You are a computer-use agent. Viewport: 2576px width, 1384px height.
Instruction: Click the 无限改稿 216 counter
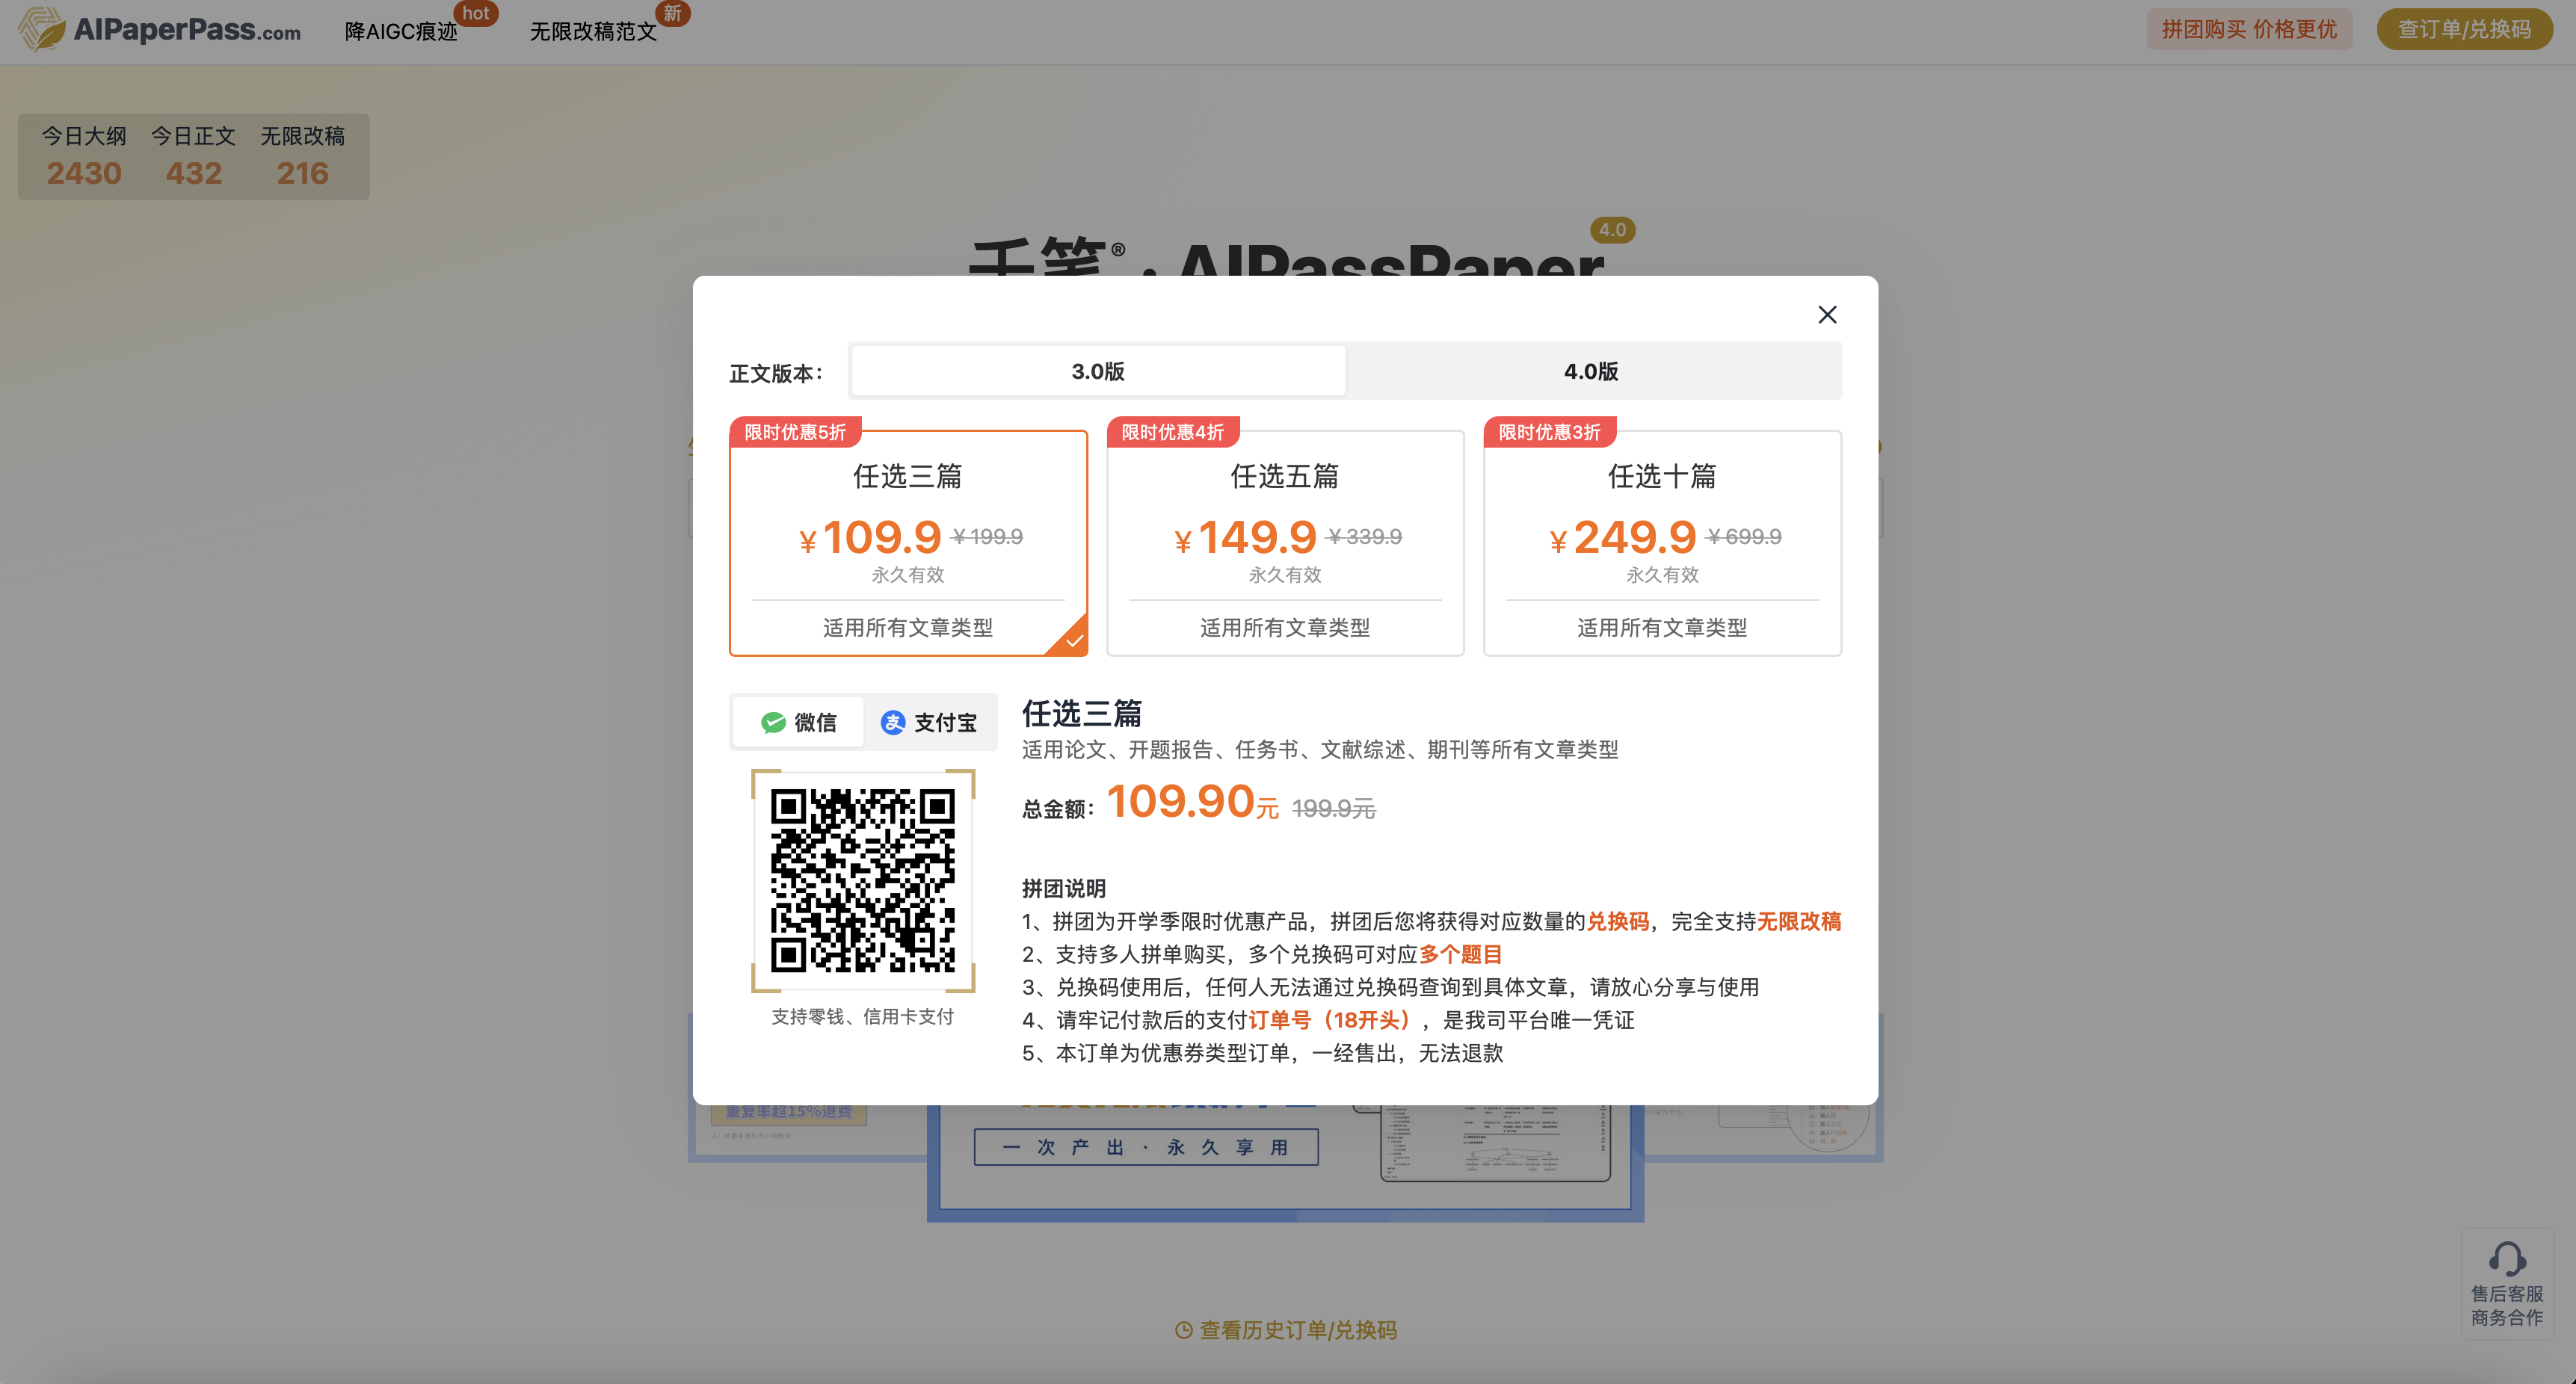302,156
